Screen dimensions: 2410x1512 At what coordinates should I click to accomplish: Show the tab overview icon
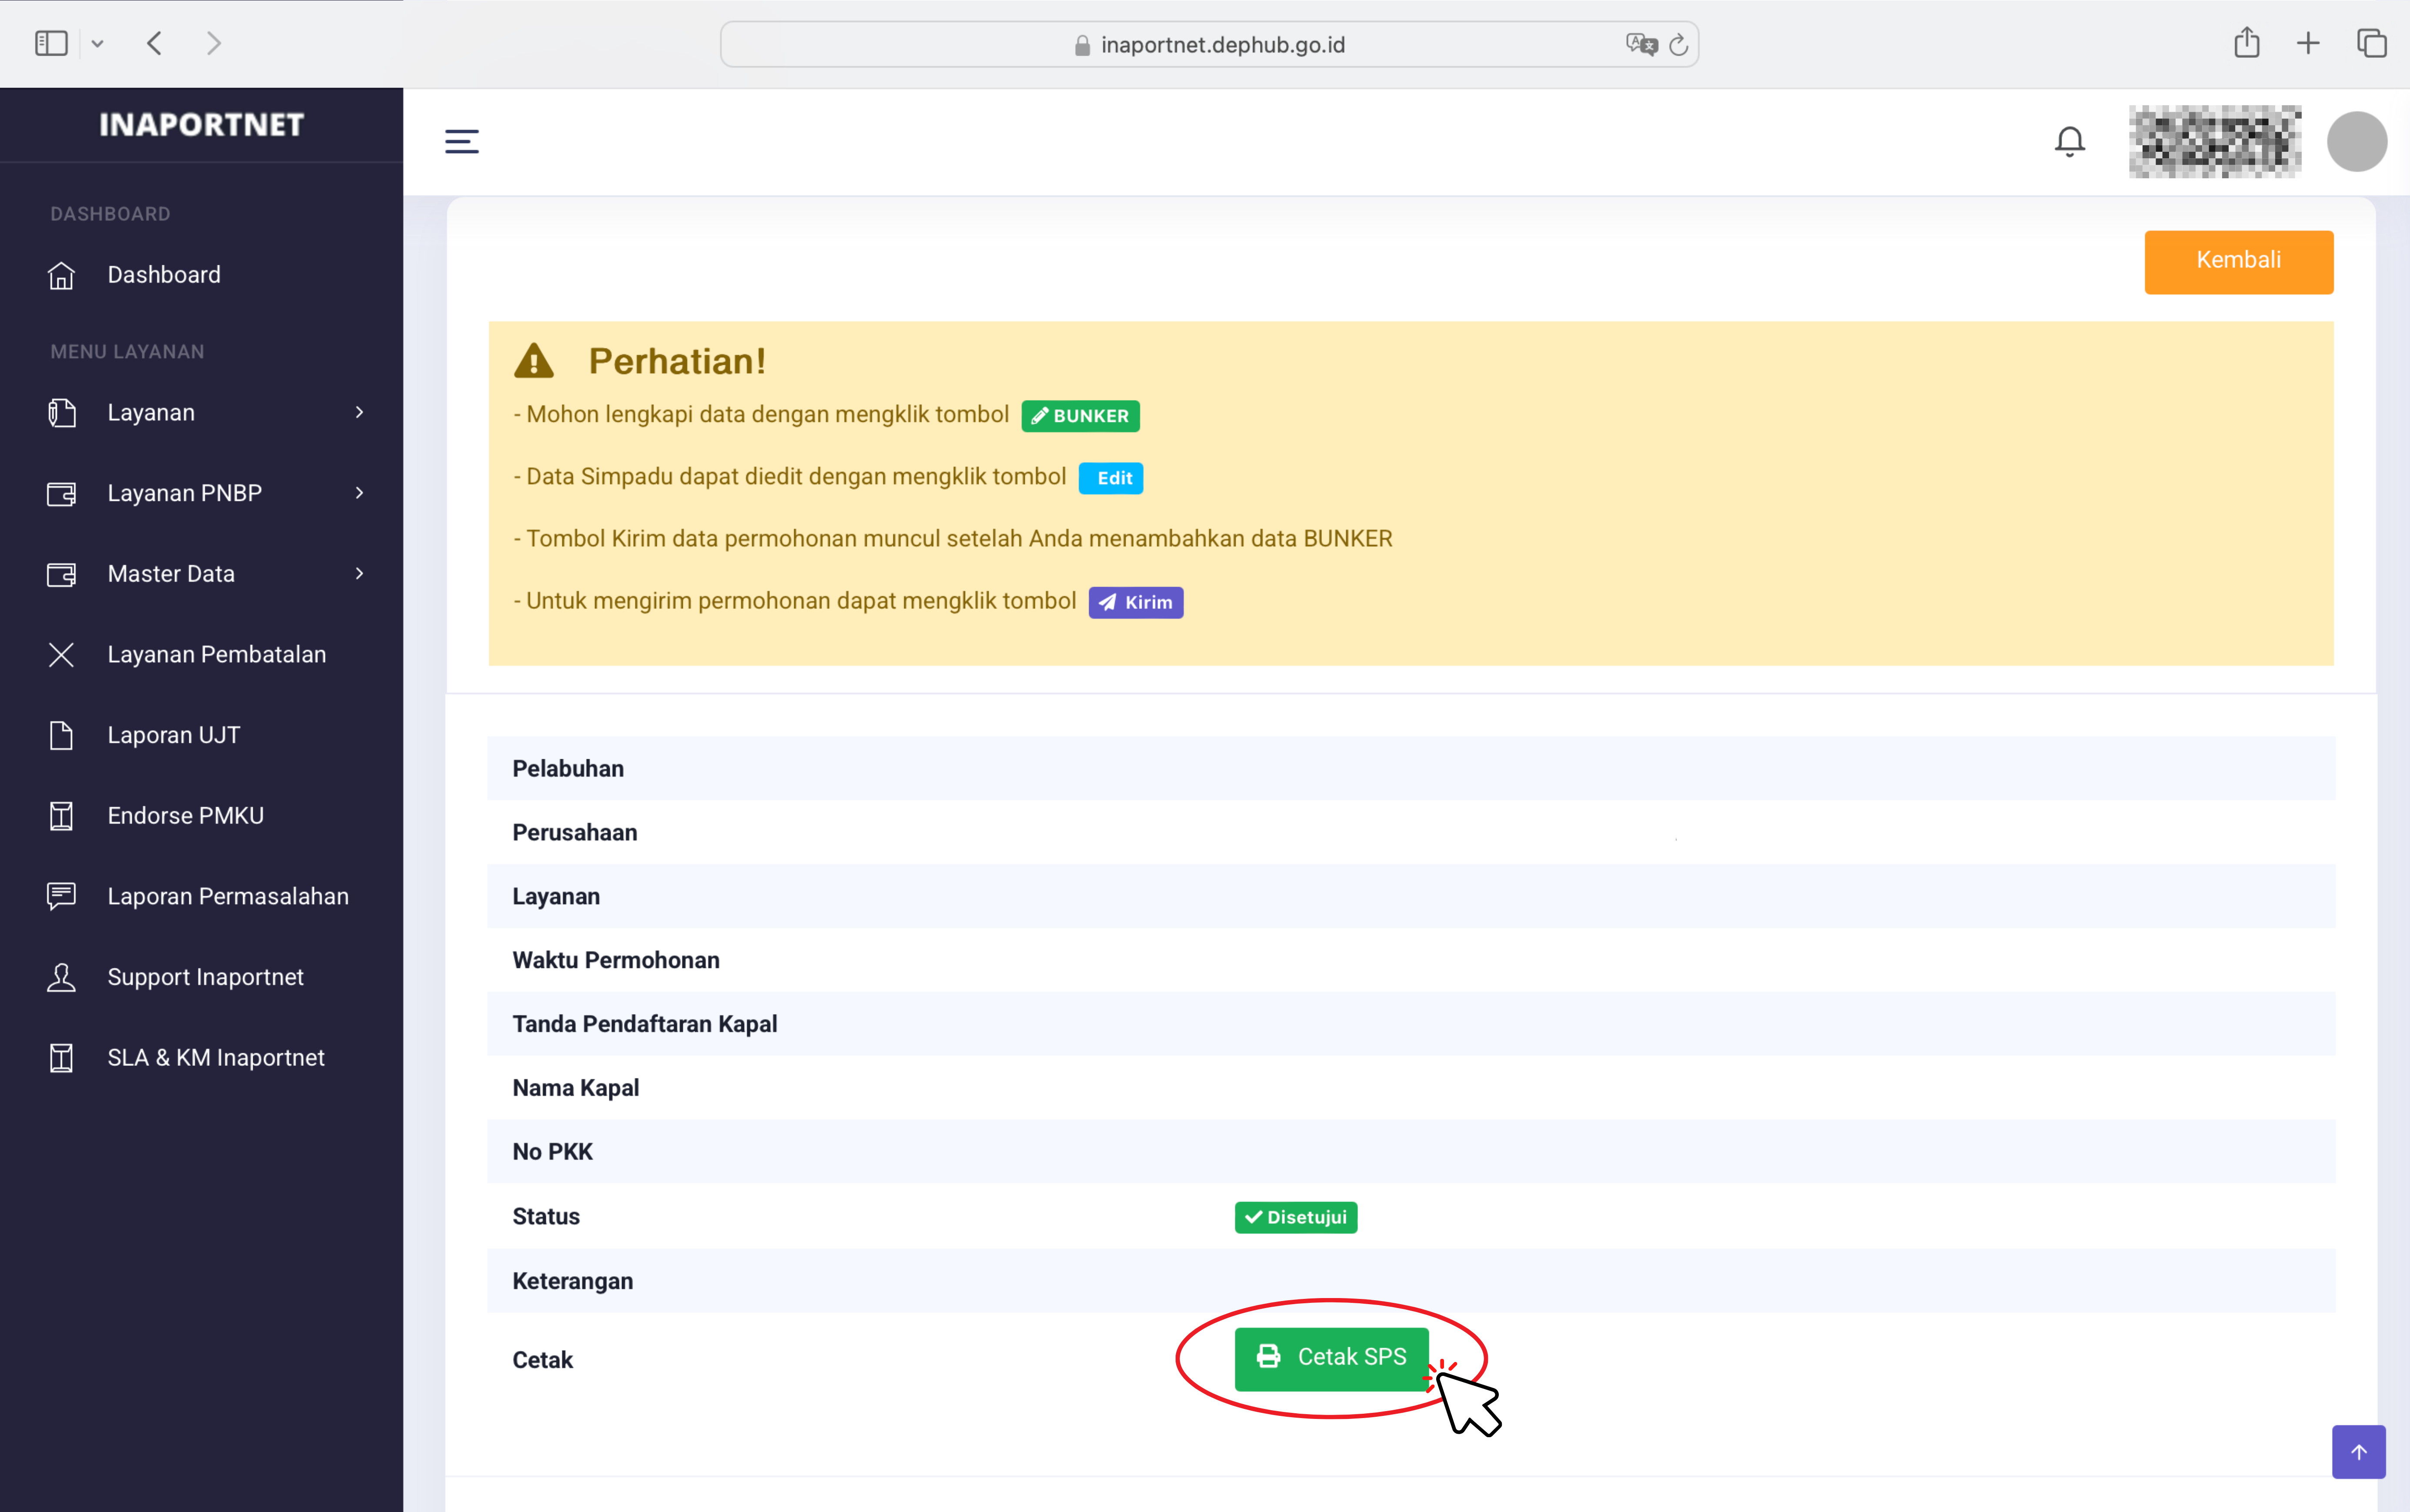2371,43
